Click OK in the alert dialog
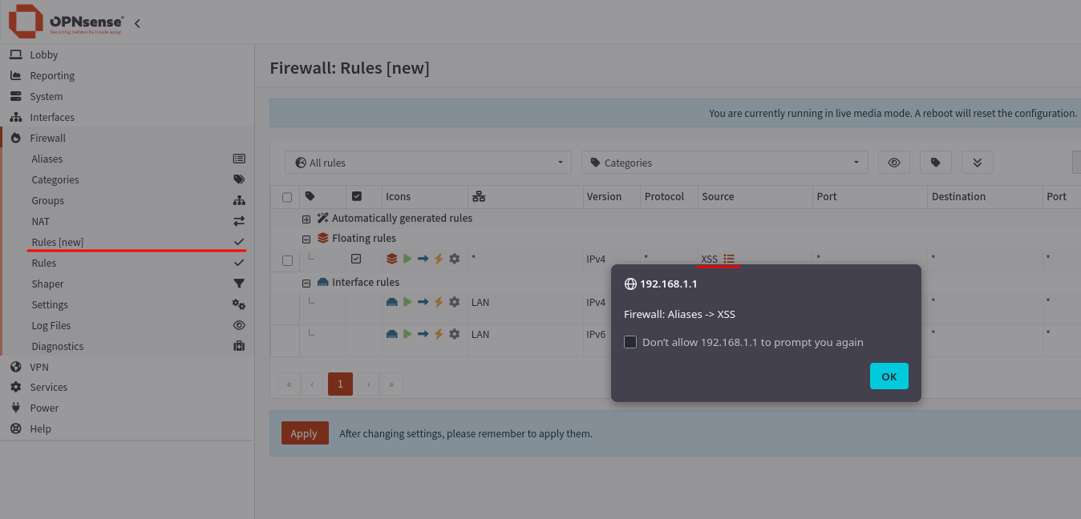This screenshot has height=519, width=1081. 889,376
